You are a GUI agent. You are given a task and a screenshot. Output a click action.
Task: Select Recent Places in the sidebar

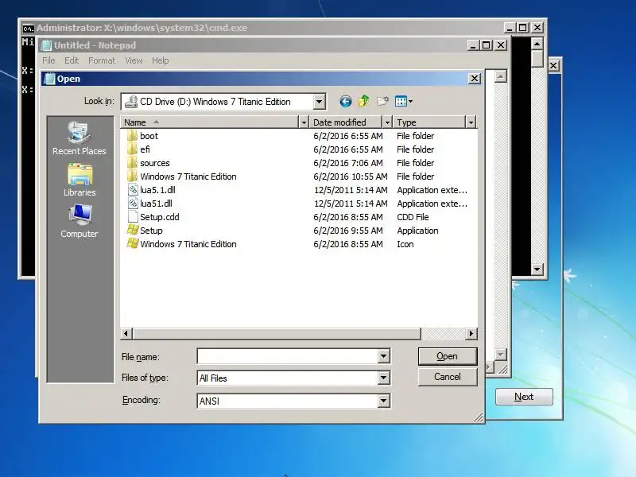(79, 138)
